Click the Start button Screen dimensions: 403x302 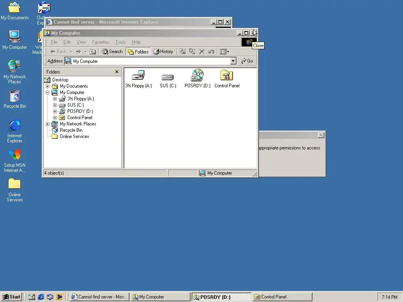[11, 297]
